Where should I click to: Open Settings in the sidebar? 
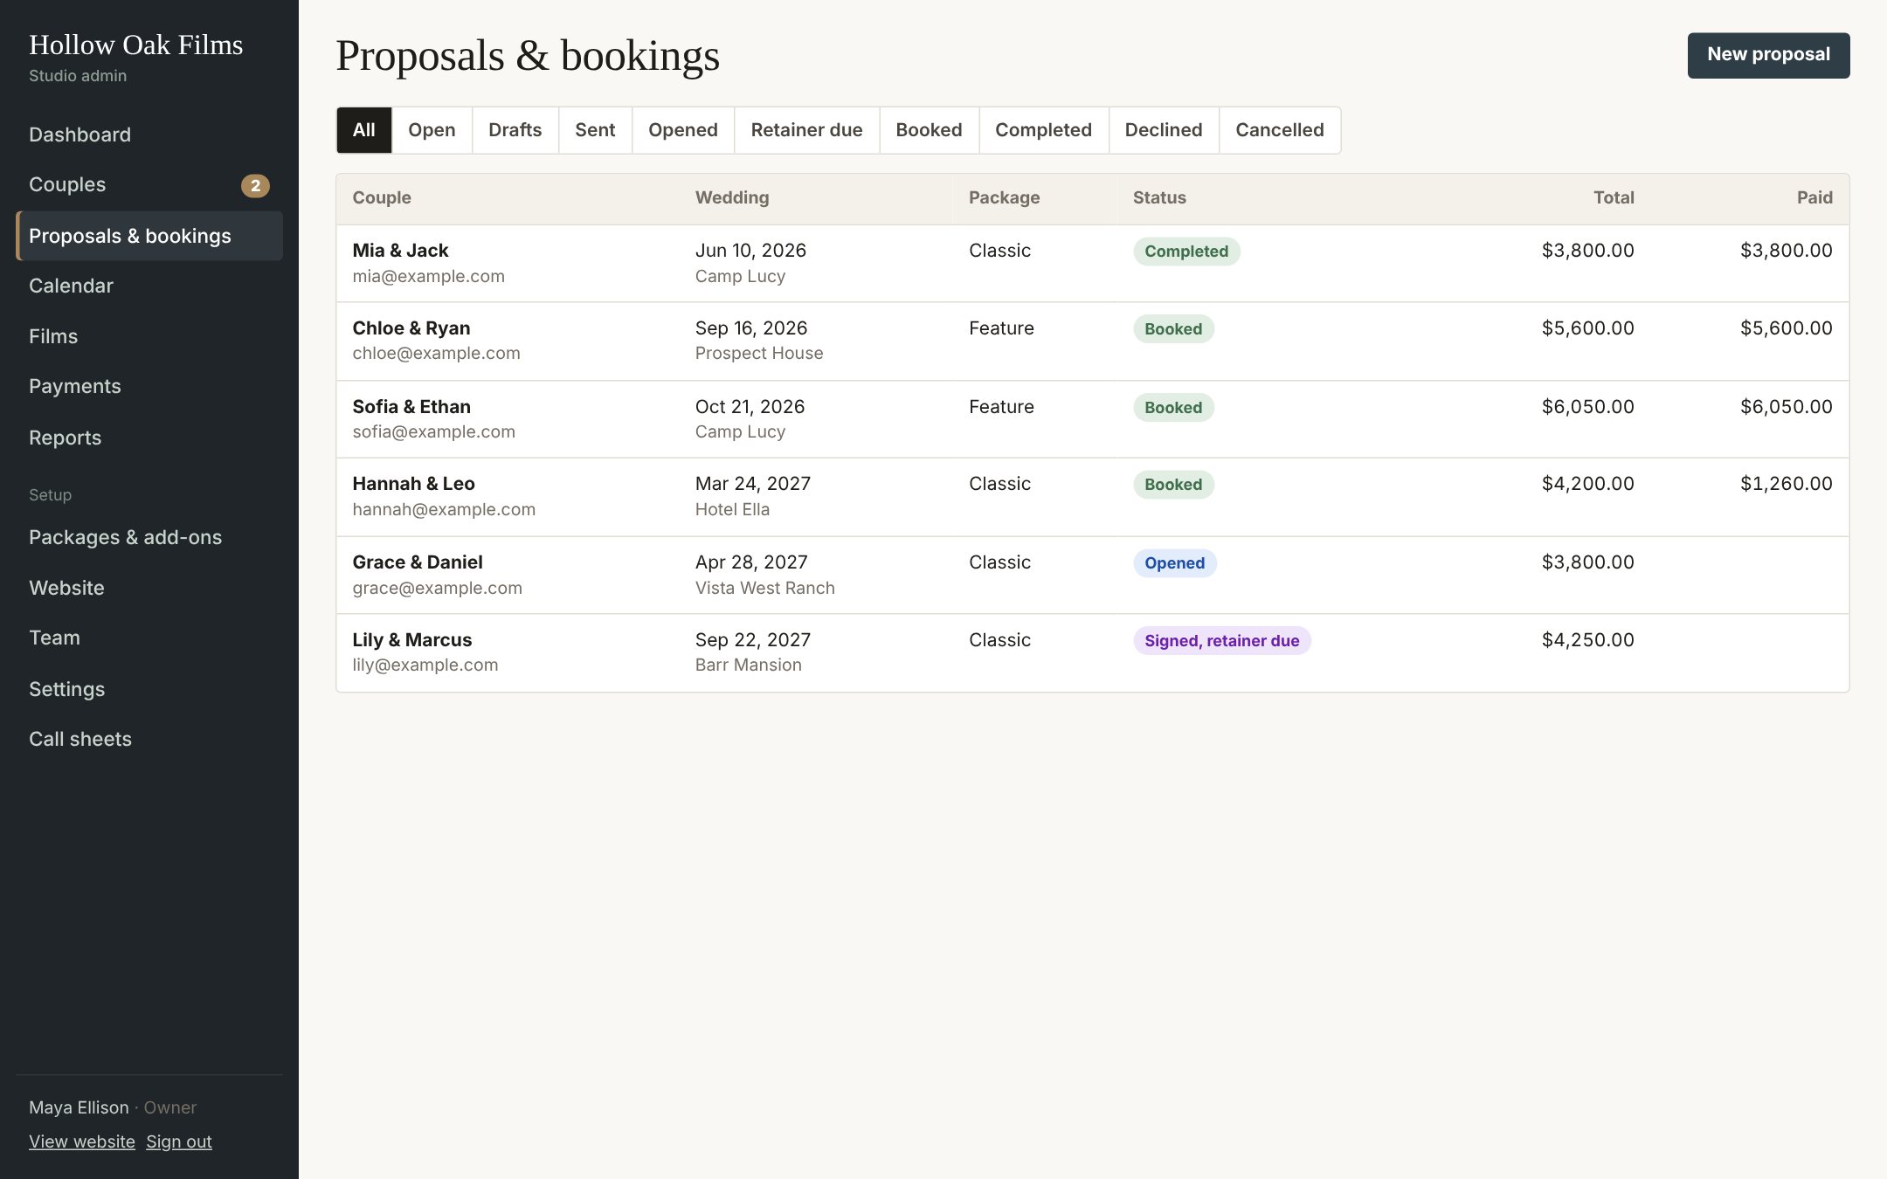(149, 689)
